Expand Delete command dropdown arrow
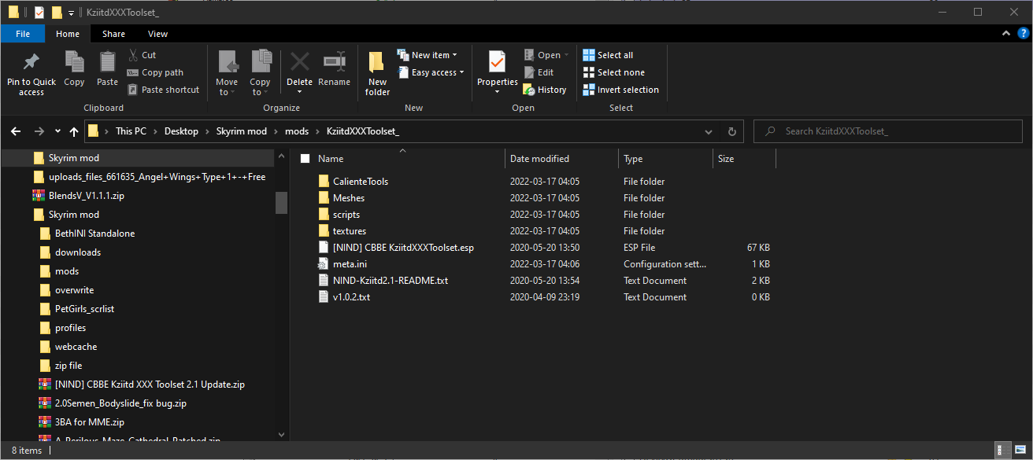Image resolution: width=1033 pixels, height=460 pixels. (x=299, y=92)
